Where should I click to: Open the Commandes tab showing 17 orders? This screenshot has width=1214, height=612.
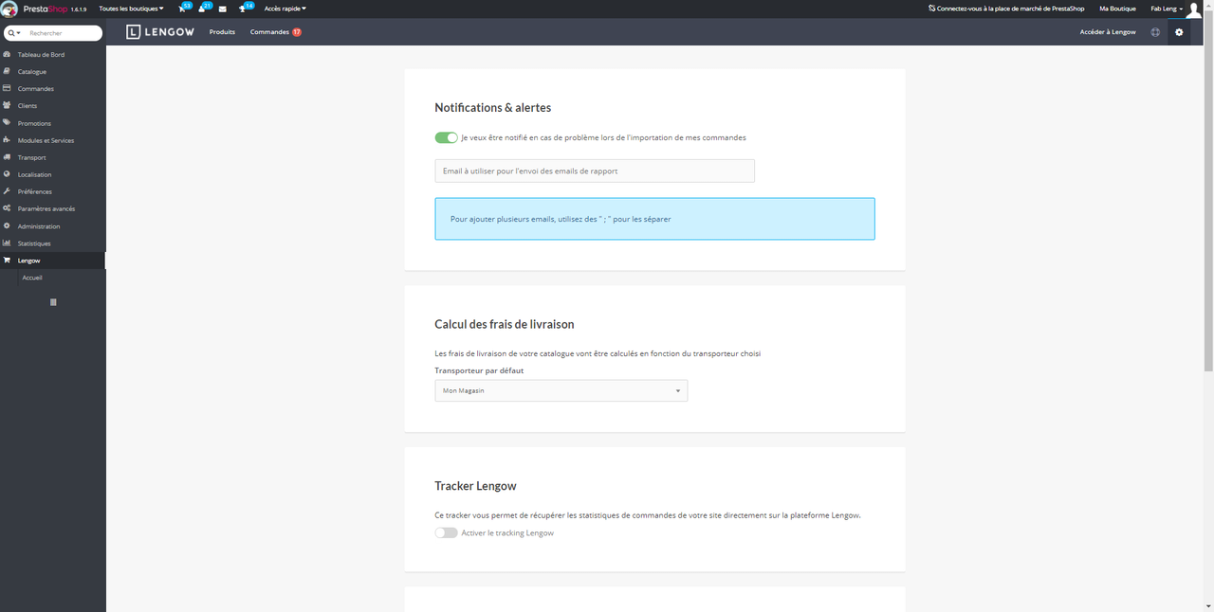click(269, 31)
